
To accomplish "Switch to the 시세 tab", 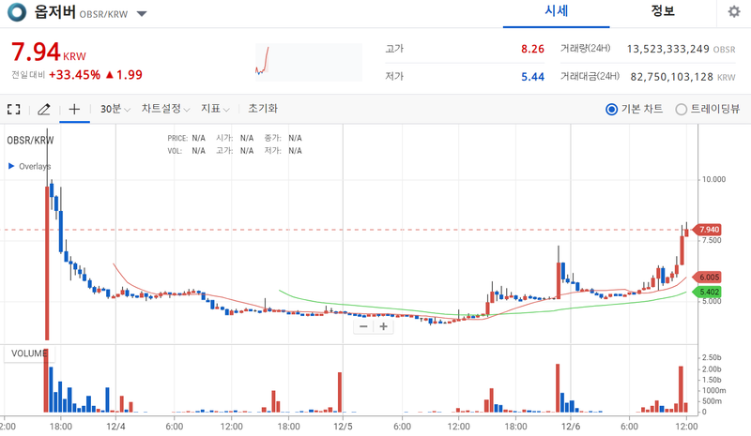I will 556,11.
